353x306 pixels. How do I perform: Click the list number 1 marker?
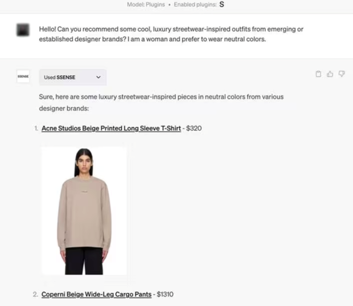click(36, 128)
